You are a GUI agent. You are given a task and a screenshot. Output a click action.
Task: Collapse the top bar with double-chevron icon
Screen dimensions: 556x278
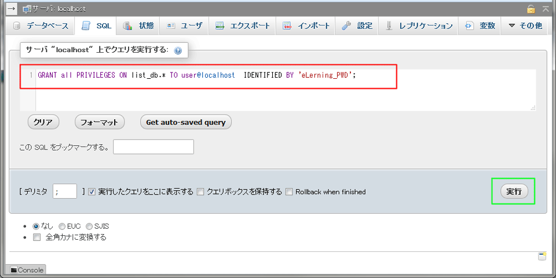point(546,9)
